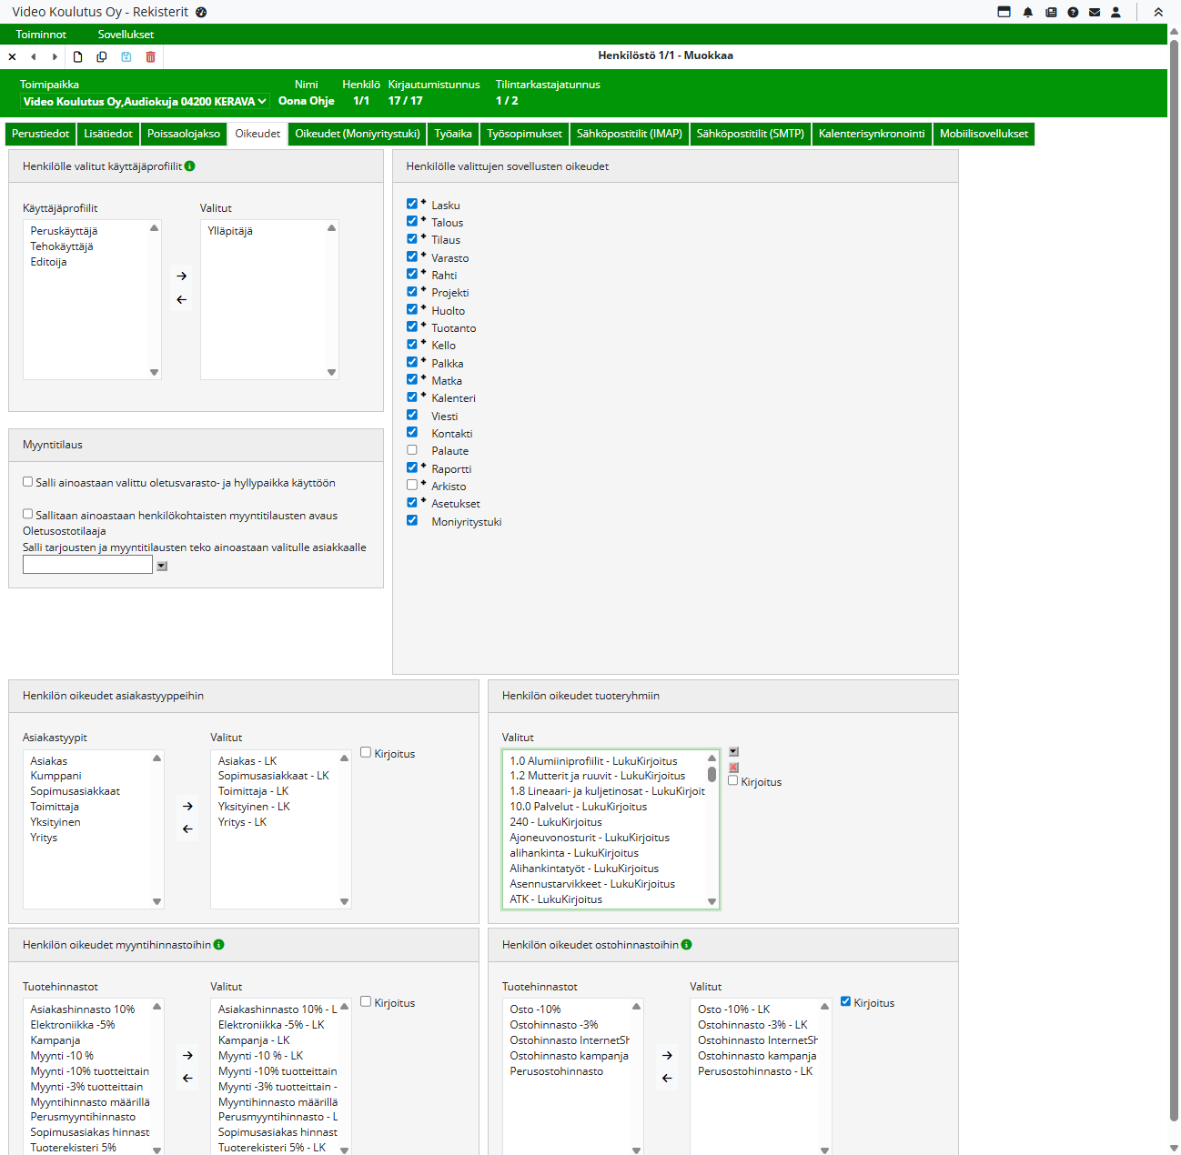Switch to the Työaika tab
The height and width of the screenshot is (1155, 1181).
coord(452,134)
